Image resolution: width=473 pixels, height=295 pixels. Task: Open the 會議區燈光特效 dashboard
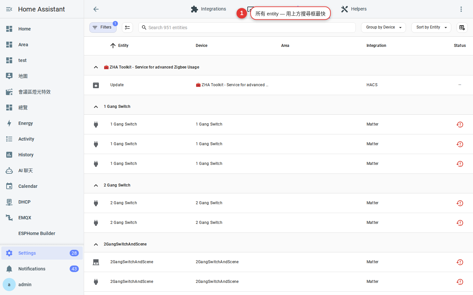[x=42, y=92]
